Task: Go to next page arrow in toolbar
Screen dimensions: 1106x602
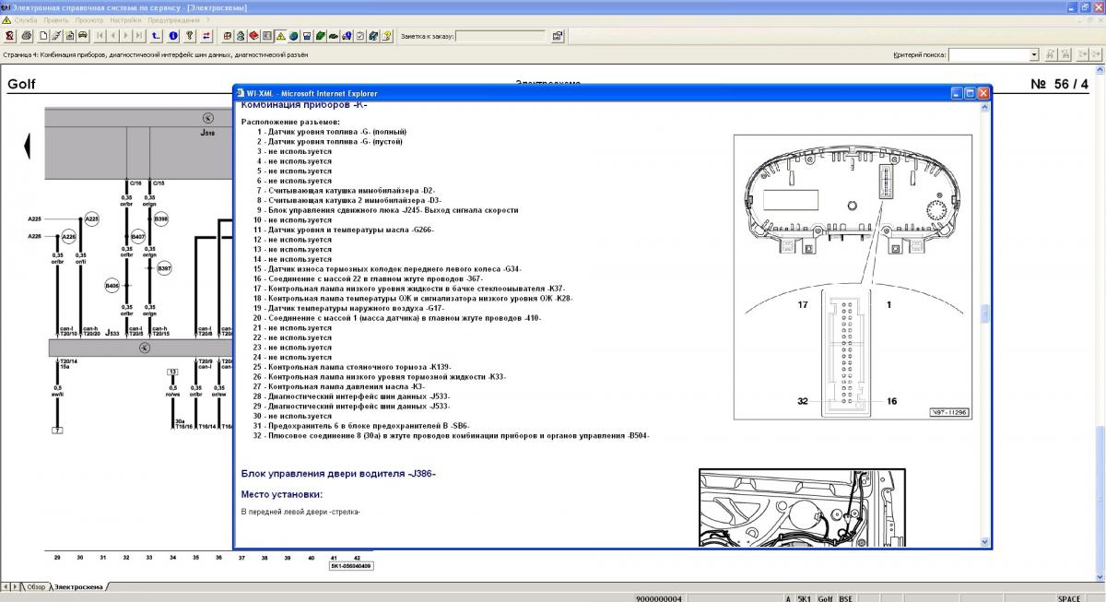Action: [x=126, y=37]
